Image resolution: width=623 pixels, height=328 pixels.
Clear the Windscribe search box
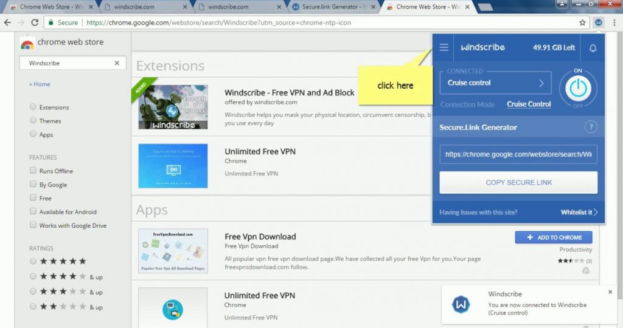click(x=117, y=63)
